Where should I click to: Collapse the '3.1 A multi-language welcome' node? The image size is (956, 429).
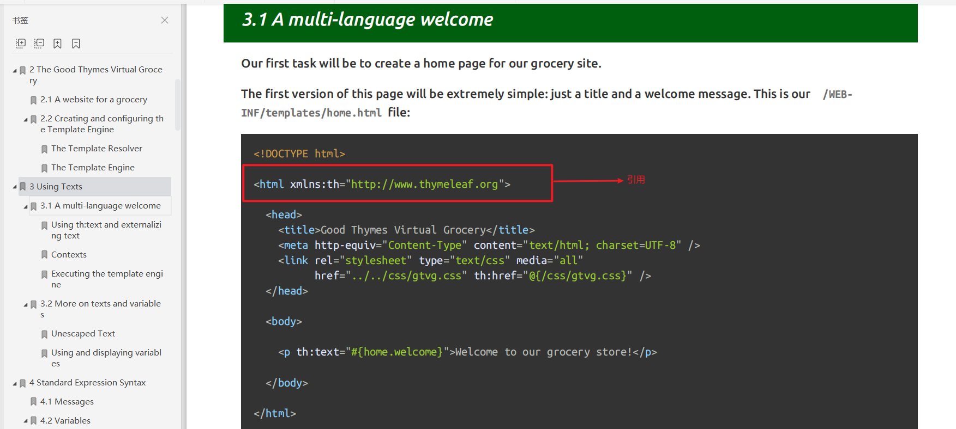[x=26, y=206]
